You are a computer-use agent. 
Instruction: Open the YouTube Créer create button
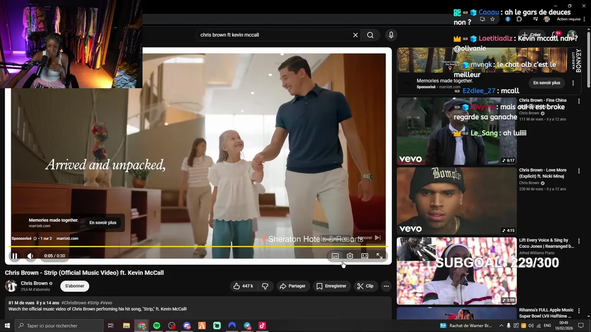(531, 35)
